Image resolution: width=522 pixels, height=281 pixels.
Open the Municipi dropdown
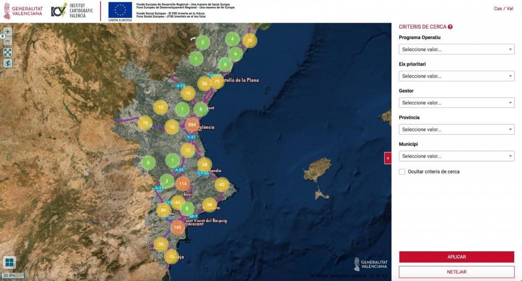pyautogui.click(x=456, y=156)
